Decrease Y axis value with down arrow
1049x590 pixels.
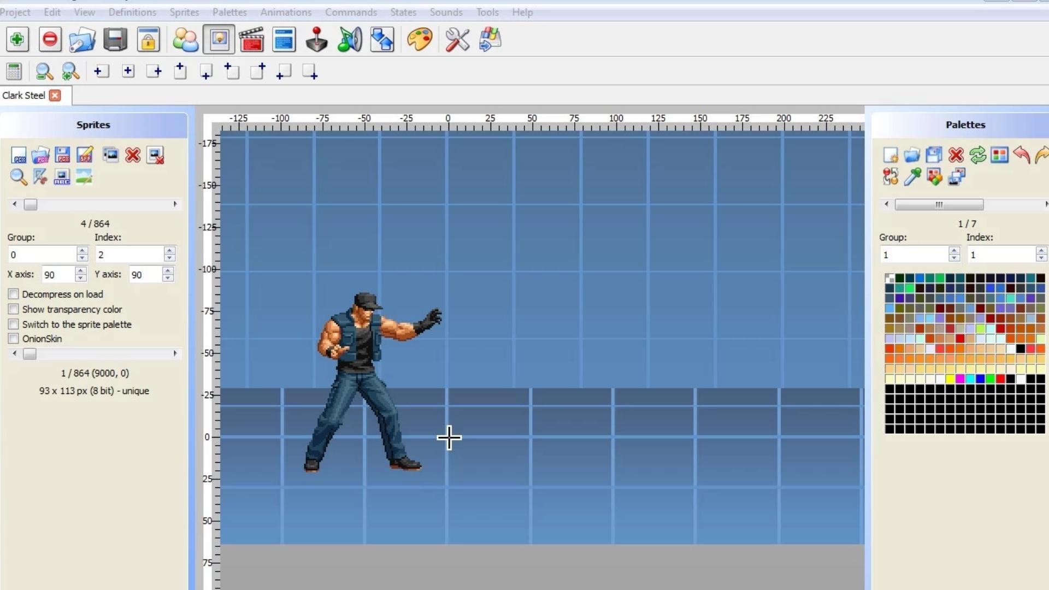(168, 278)
